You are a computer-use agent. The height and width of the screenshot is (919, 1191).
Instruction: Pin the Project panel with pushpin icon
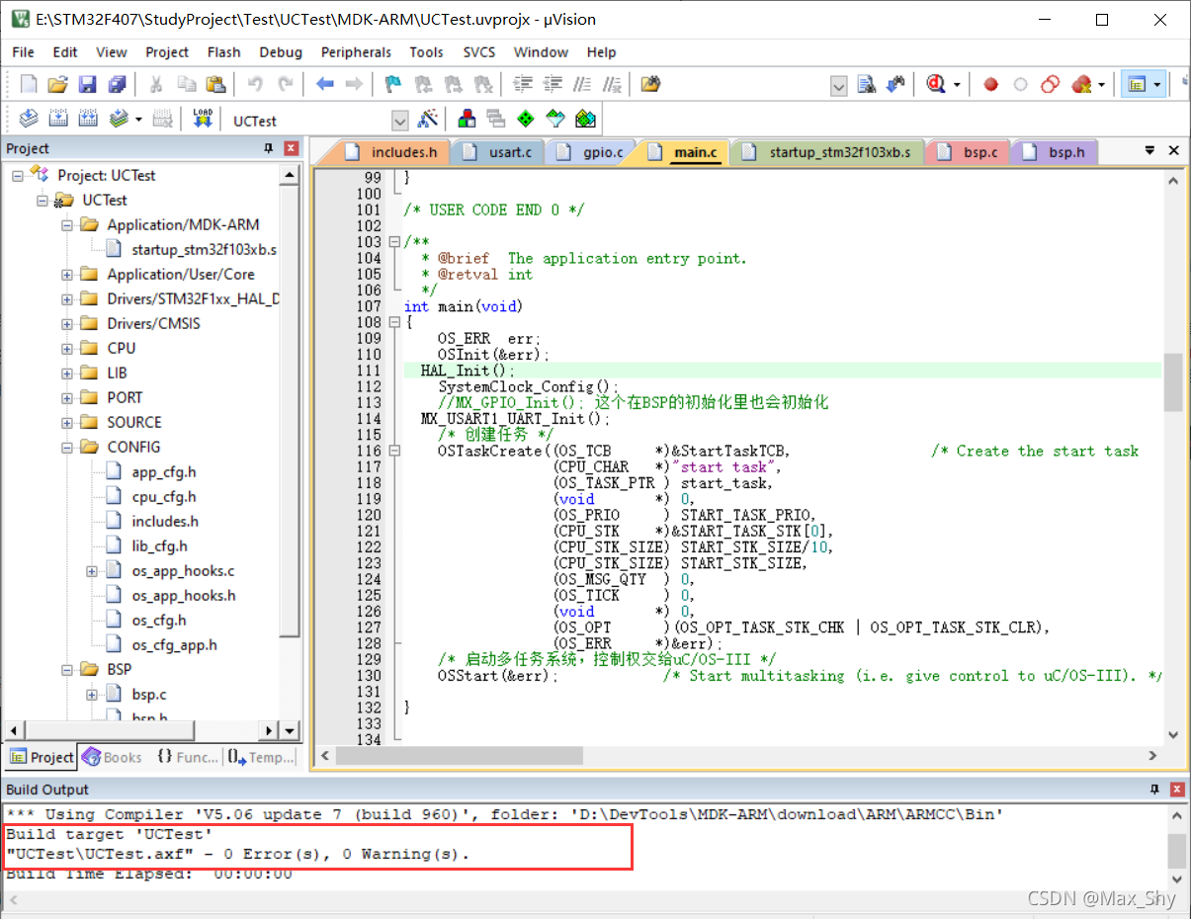269,148
